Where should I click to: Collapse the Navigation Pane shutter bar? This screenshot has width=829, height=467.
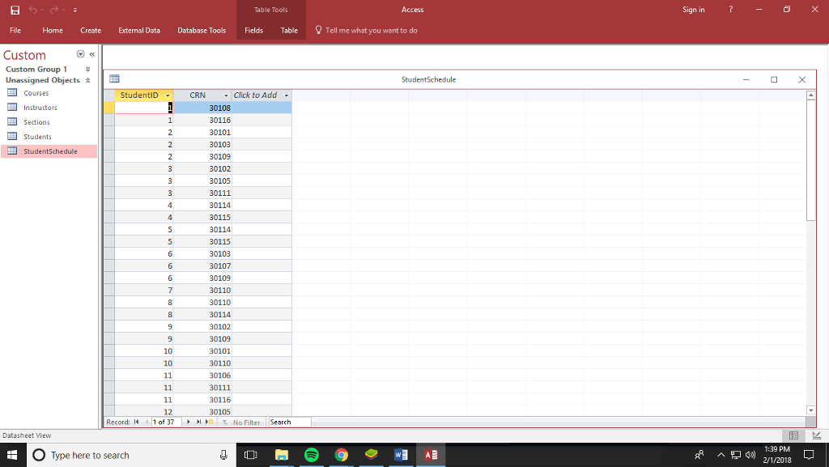(91, 54)
